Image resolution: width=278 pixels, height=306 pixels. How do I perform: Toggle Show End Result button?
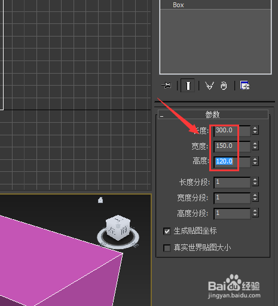(188, 86)
